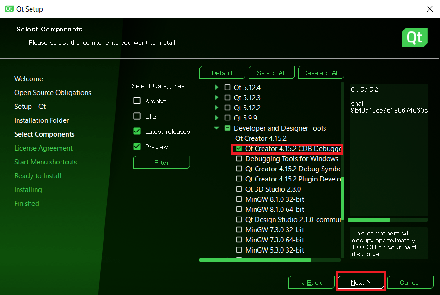Screen dimensions: 440x295
Task: Select the Ready to Install step
Action: (x=38, y=176)
